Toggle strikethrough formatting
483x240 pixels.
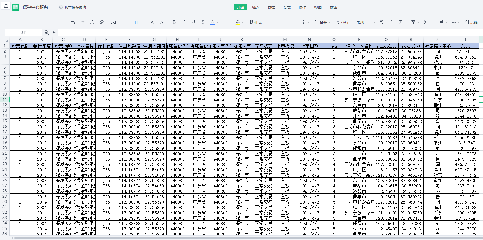(x=203, y=22)
